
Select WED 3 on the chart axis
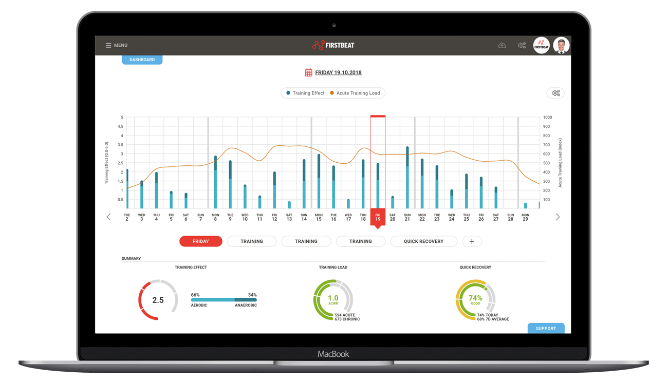coord(142,217)
